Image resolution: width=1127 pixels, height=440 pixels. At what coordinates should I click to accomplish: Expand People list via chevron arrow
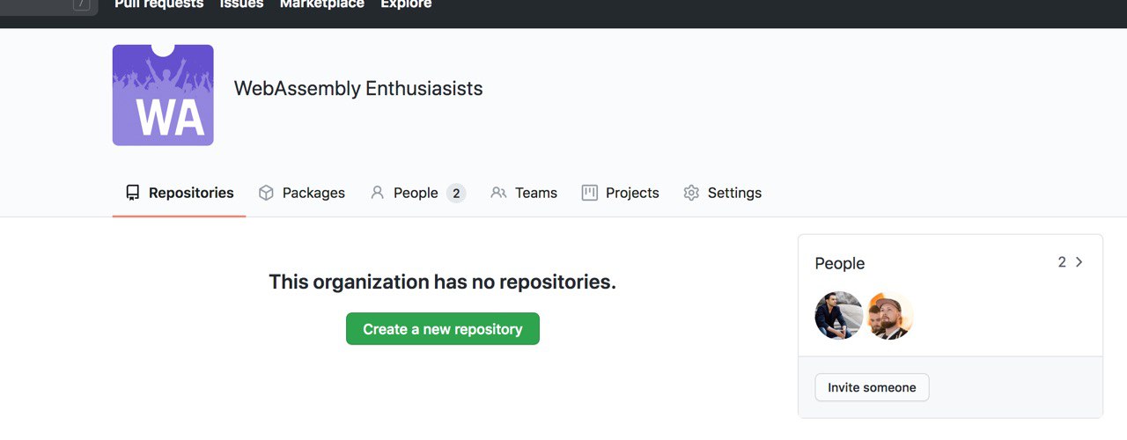coord(1079,262)
